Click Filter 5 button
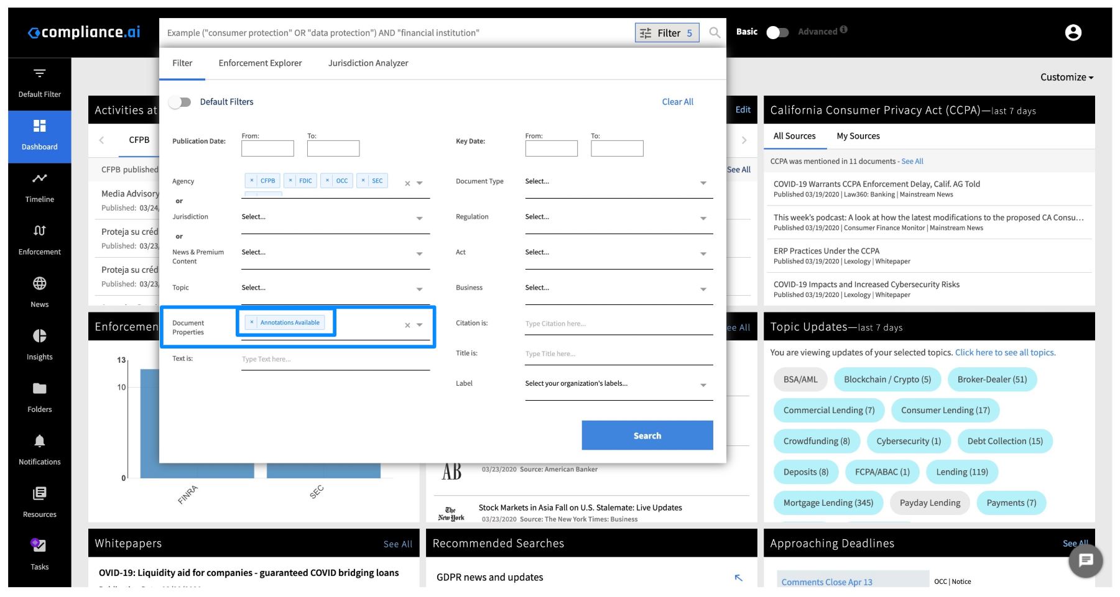The height and width of the screenshot is (597, 1120). click(x=667, y=33)
